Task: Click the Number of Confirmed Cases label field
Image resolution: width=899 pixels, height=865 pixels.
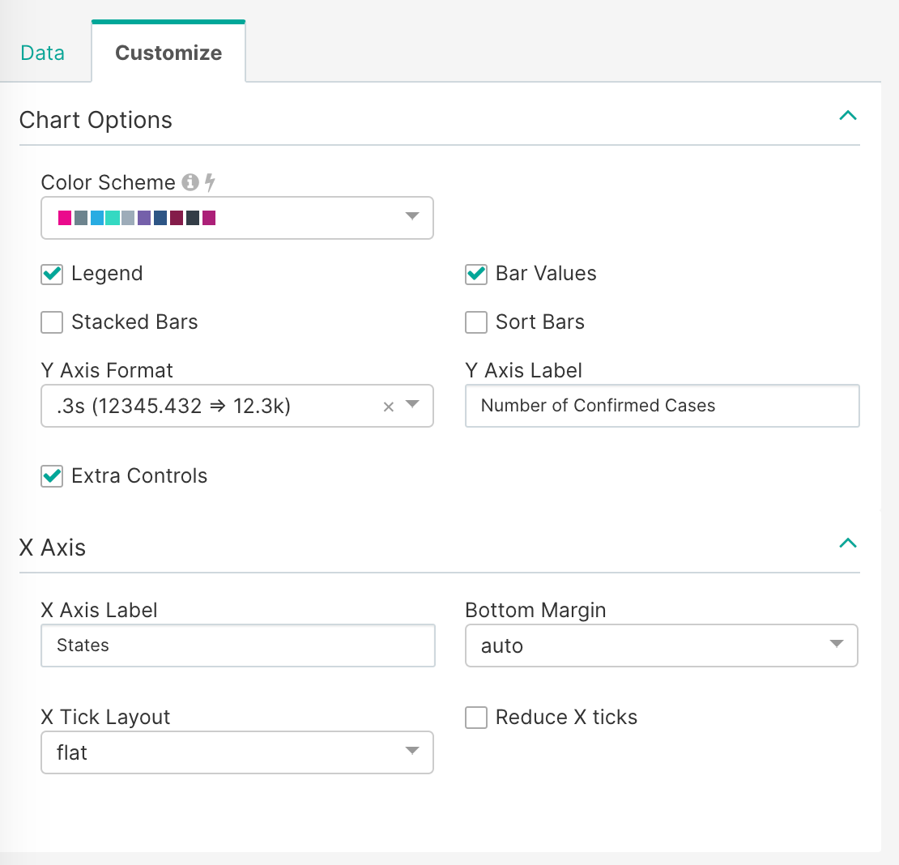Action: pyautogui.click(x=662, y=406)
